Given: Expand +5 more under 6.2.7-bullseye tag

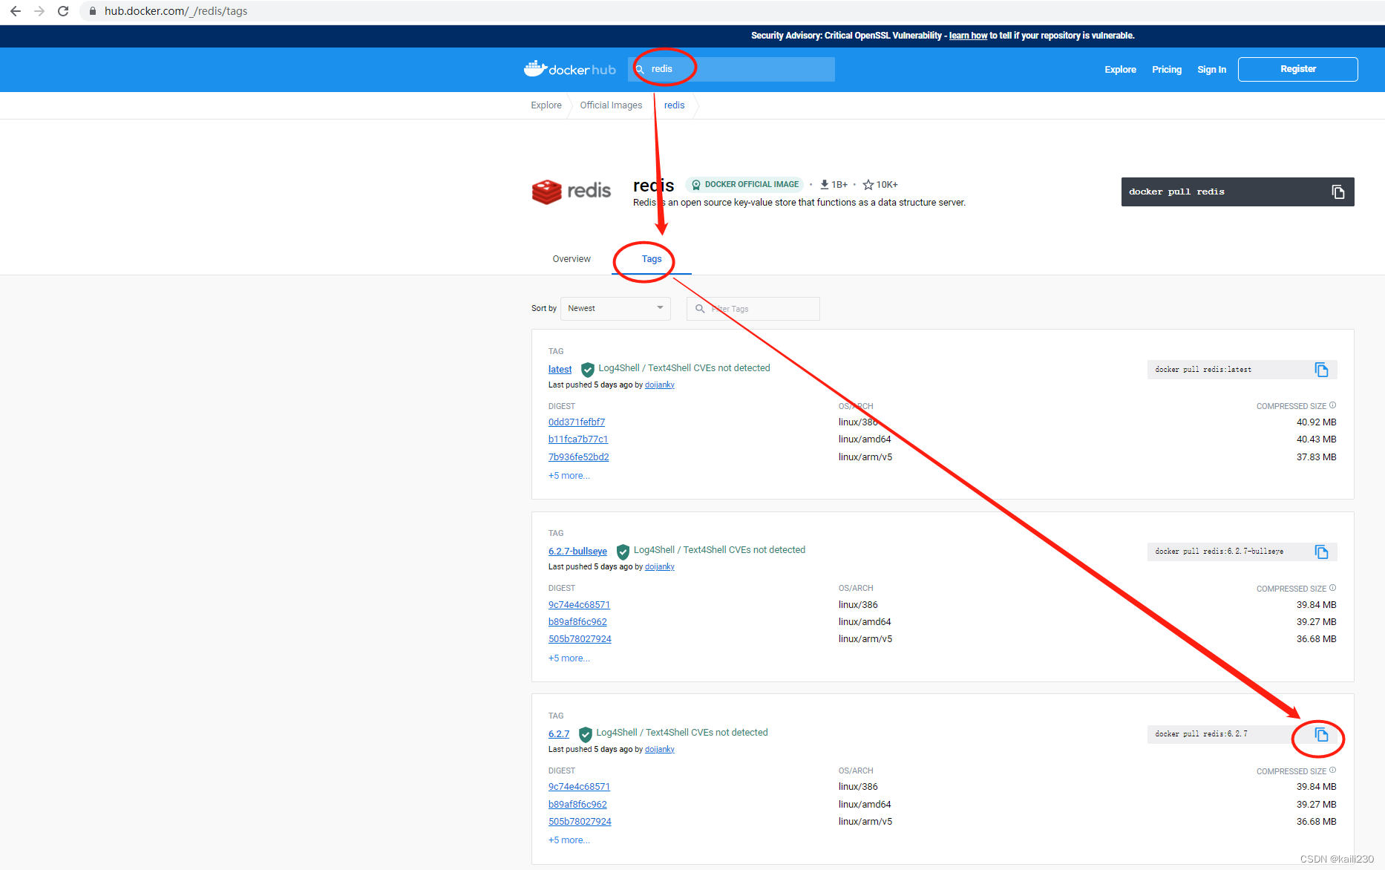Looking at the screenshot, I should (569, 658).
